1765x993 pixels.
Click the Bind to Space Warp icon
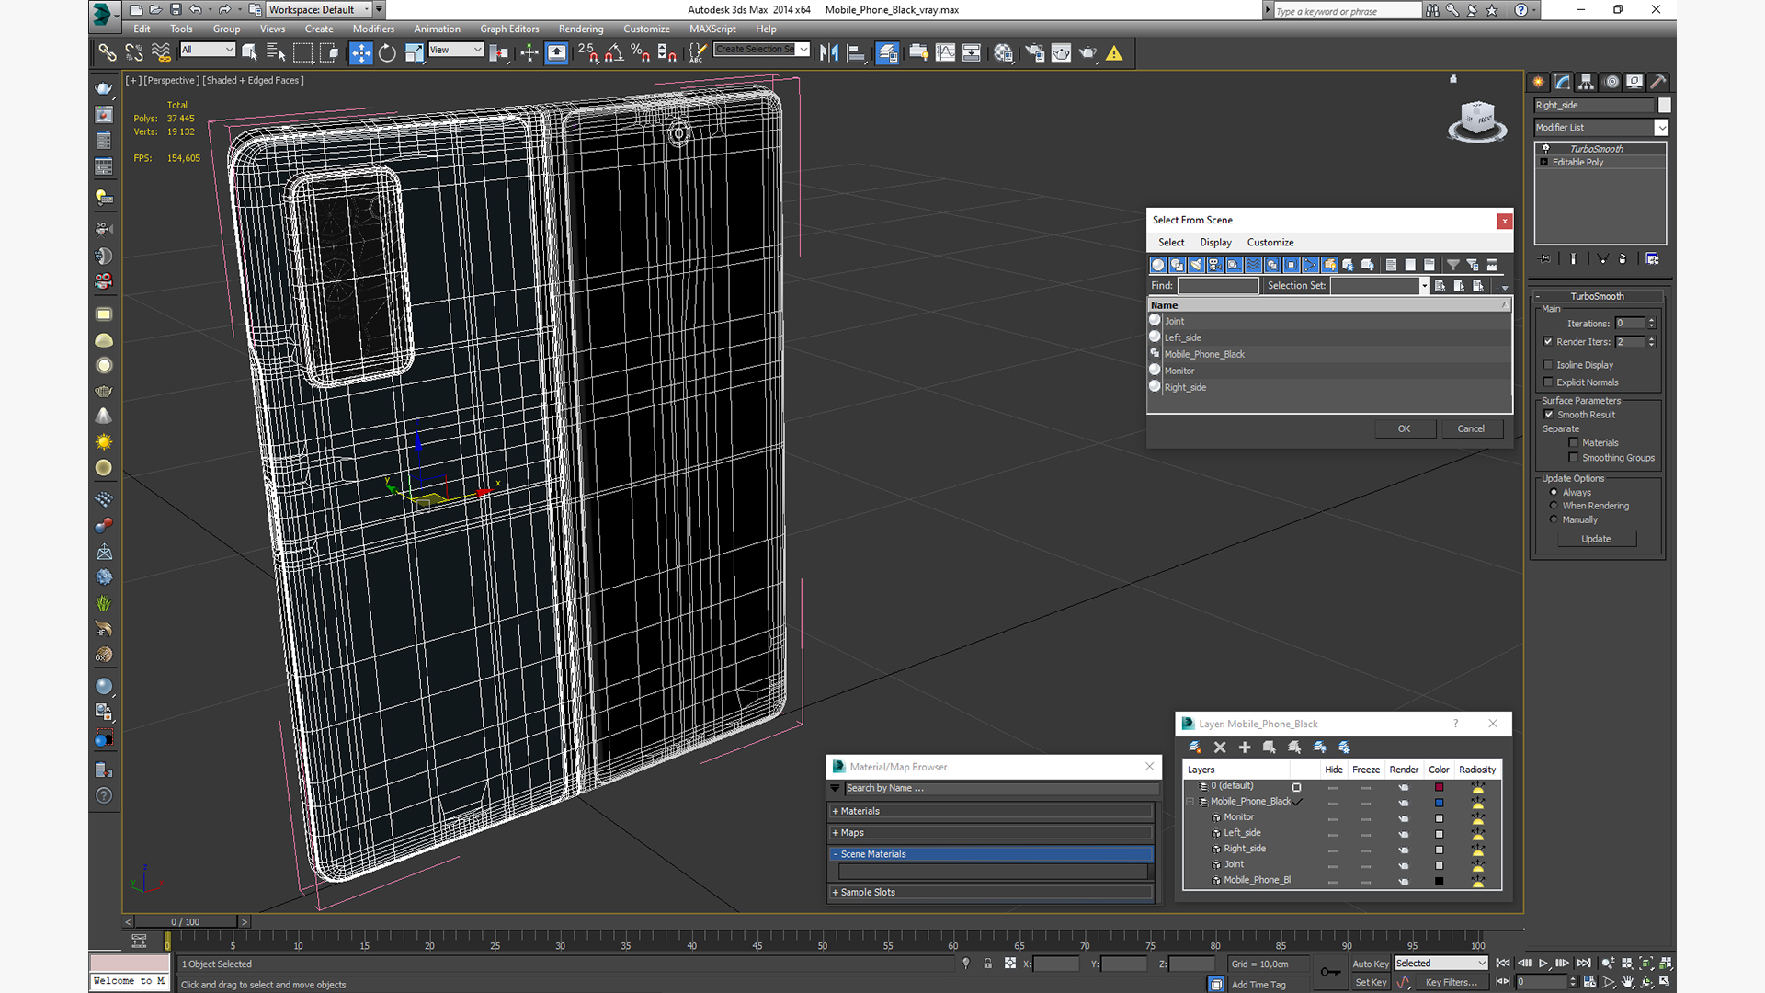(161, 53)
